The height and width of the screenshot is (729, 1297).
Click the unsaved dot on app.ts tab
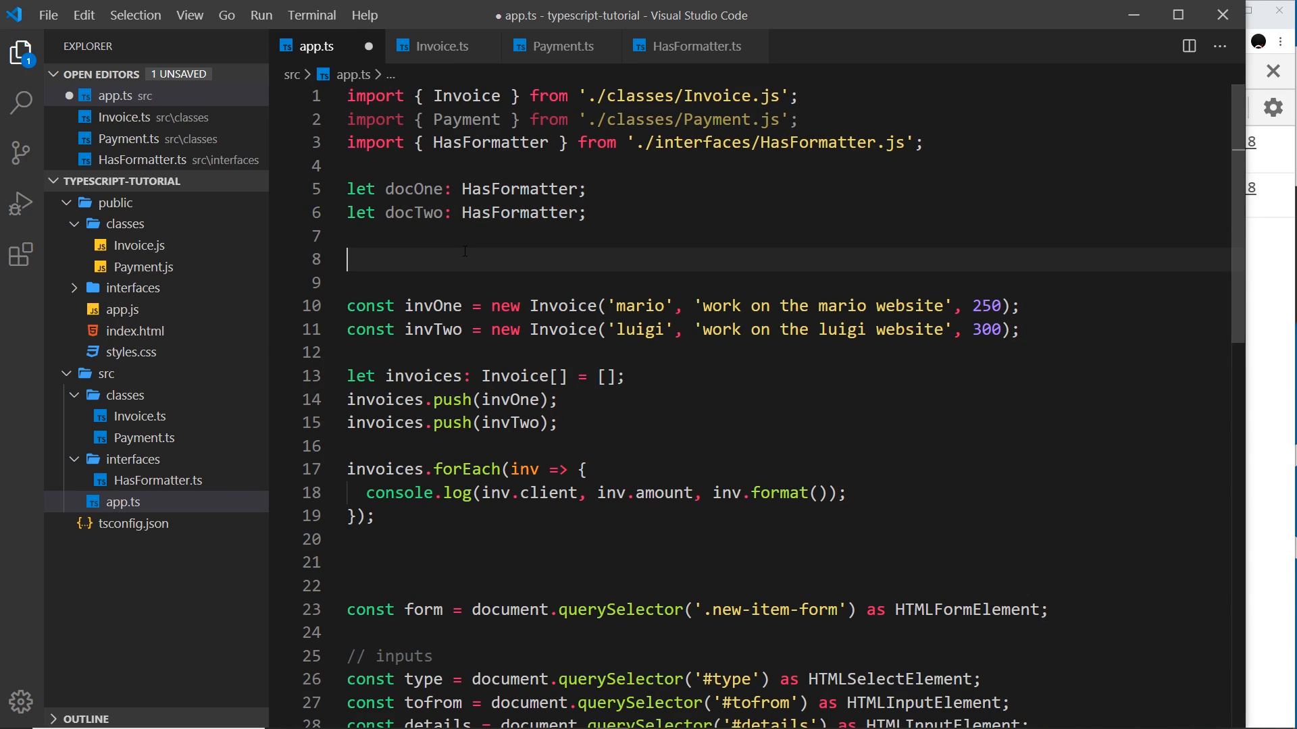pyautogui.click(x=369, y=47)
